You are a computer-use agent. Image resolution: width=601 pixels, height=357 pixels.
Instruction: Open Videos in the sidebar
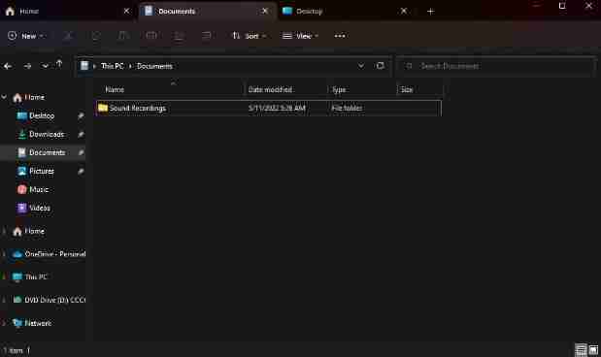click(x=39, y=208)
